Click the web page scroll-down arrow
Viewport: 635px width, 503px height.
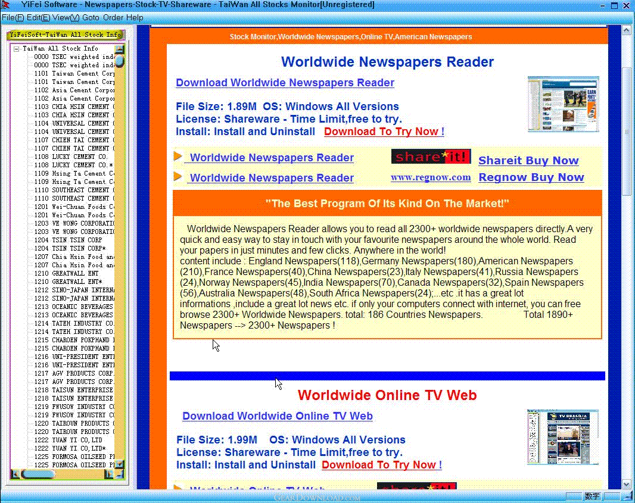click(x=626, y=485)
